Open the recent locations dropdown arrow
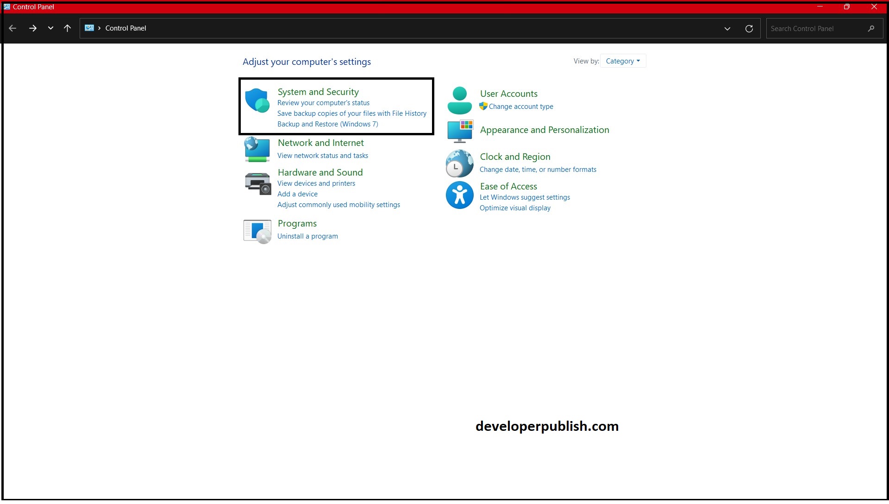 click(x=50, y=28)
